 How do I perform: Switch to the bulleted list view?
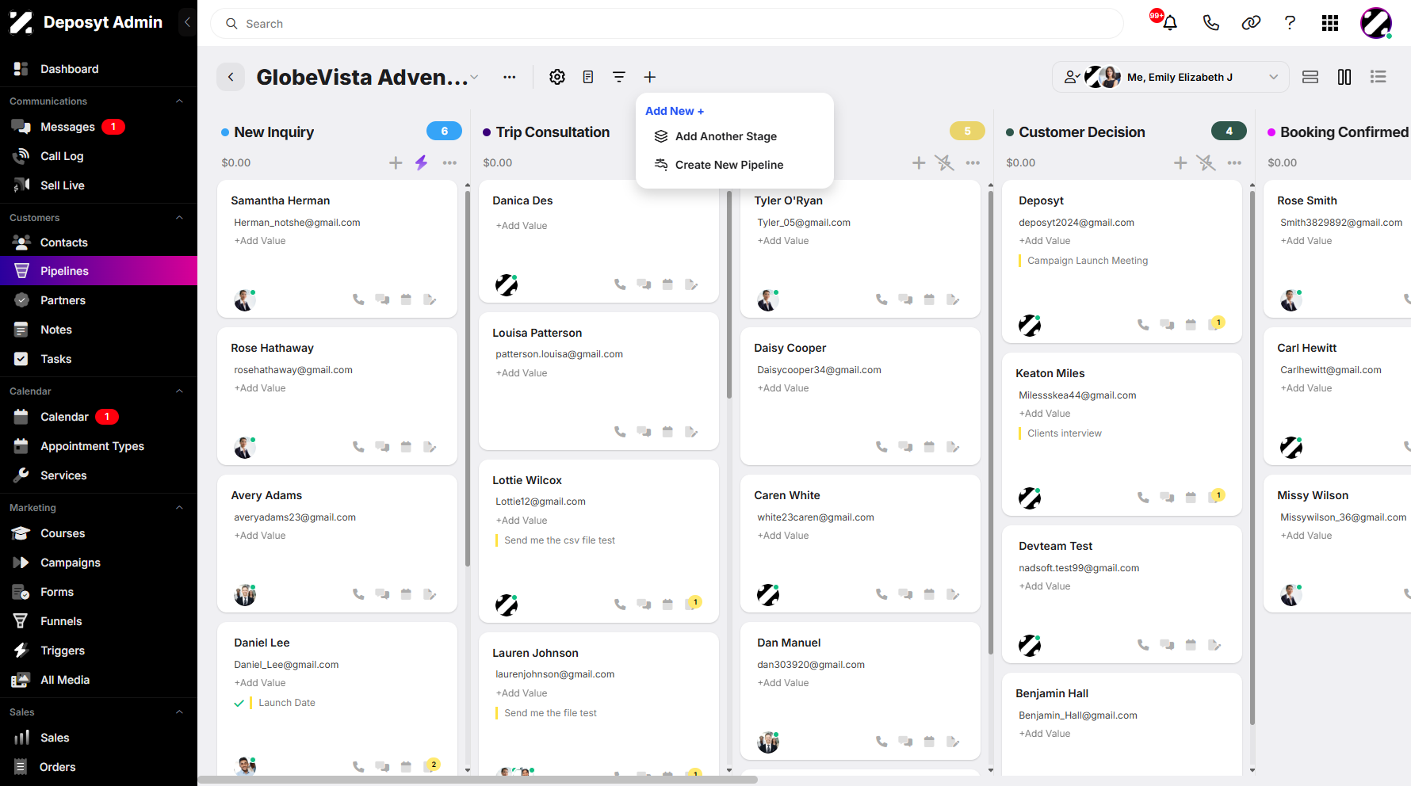tap(1378, 77)
